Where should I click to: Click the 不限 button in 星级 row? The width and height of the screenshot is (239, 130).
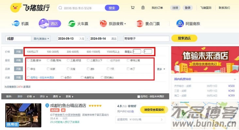point(18,60)
